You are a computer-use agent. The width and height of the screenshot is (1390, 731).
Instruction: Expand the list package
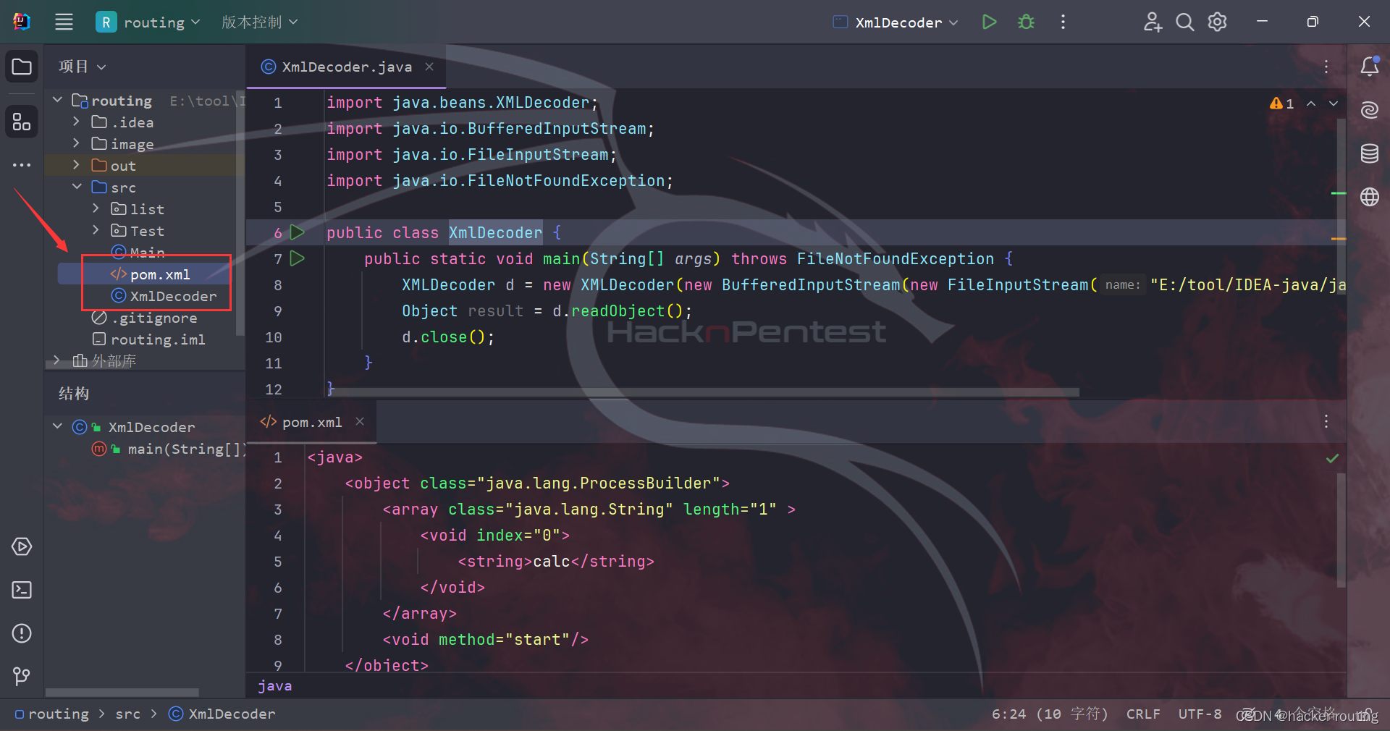(x=96, y=208)
